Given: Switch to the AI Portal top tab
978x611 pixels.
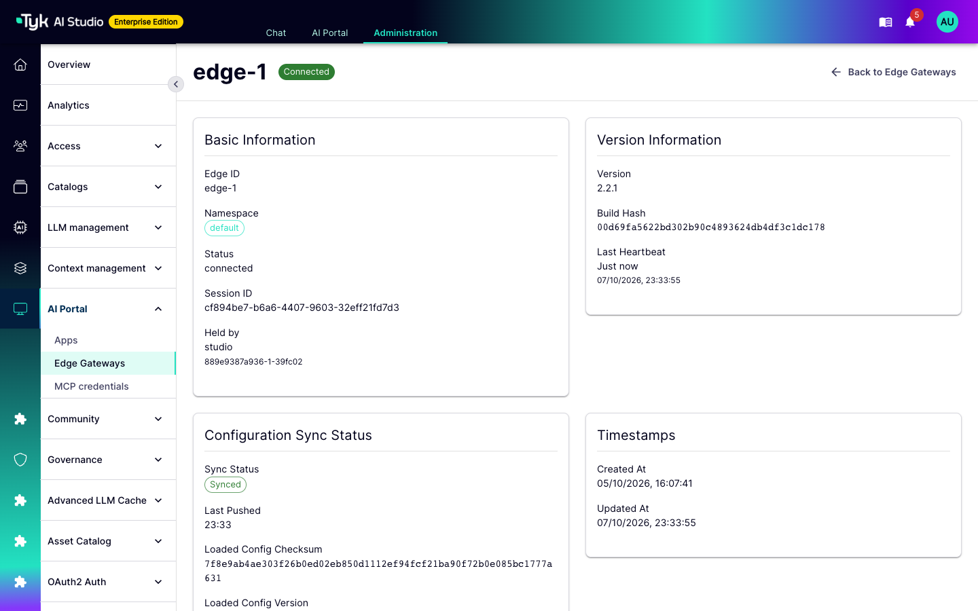Looking at the screenshot, I should (x=330, y=33).
